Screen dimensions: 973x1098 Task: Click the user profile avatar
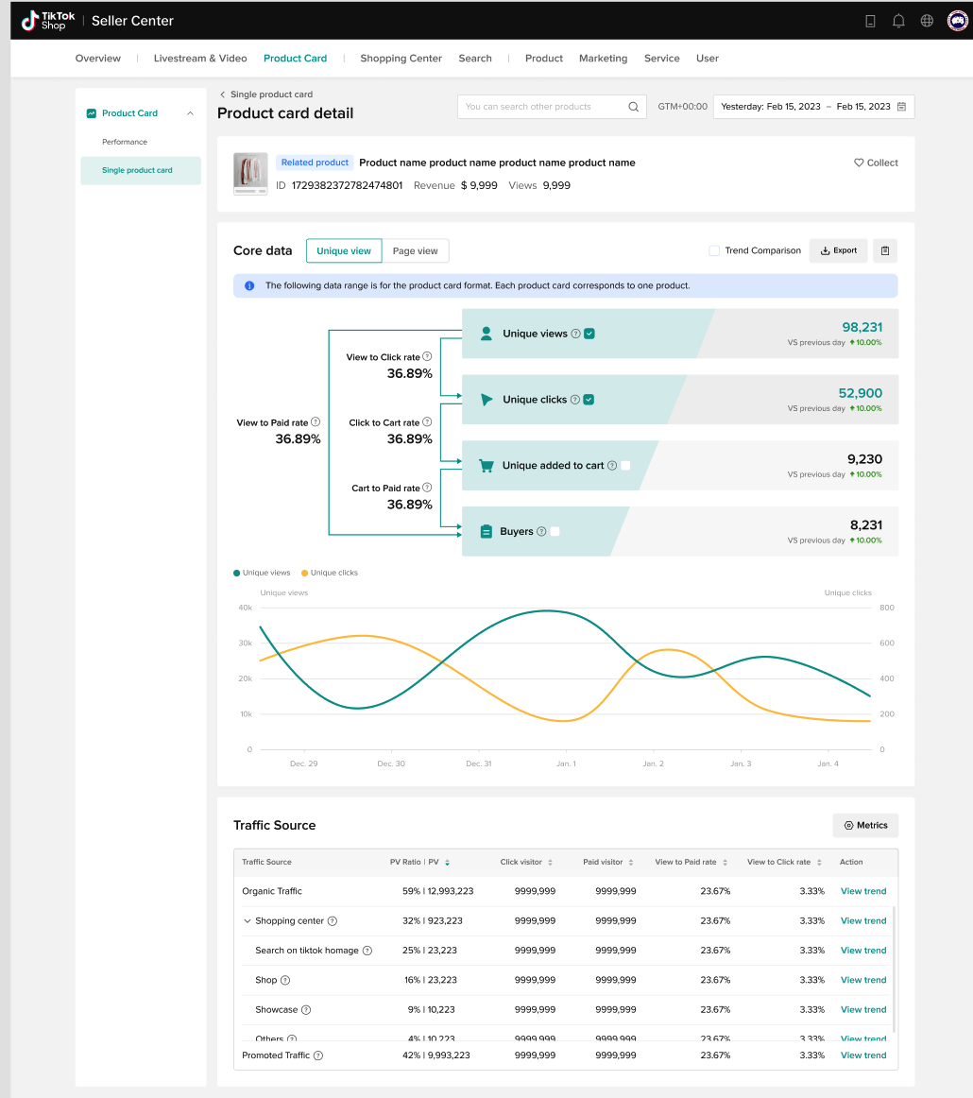click(958, 21)
